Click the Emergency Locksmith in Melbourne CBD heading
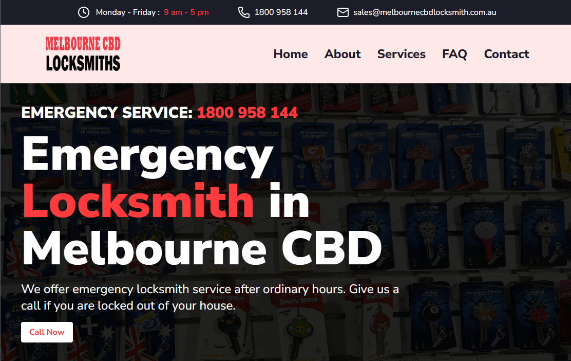 pyautogui.click(x=200, y=201)
